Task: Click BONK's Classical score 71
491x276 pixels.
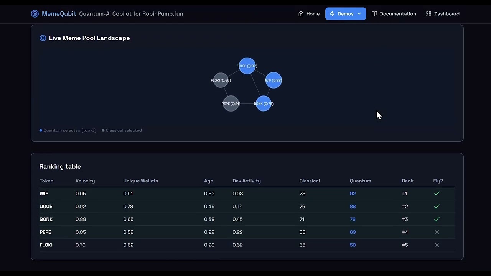Action: [302, 219]
